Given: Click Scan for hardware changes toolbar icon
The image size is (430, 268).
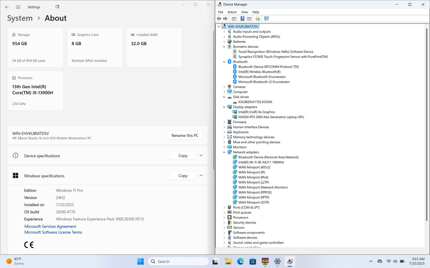Looking at the screenshot, I should [266, 19].
